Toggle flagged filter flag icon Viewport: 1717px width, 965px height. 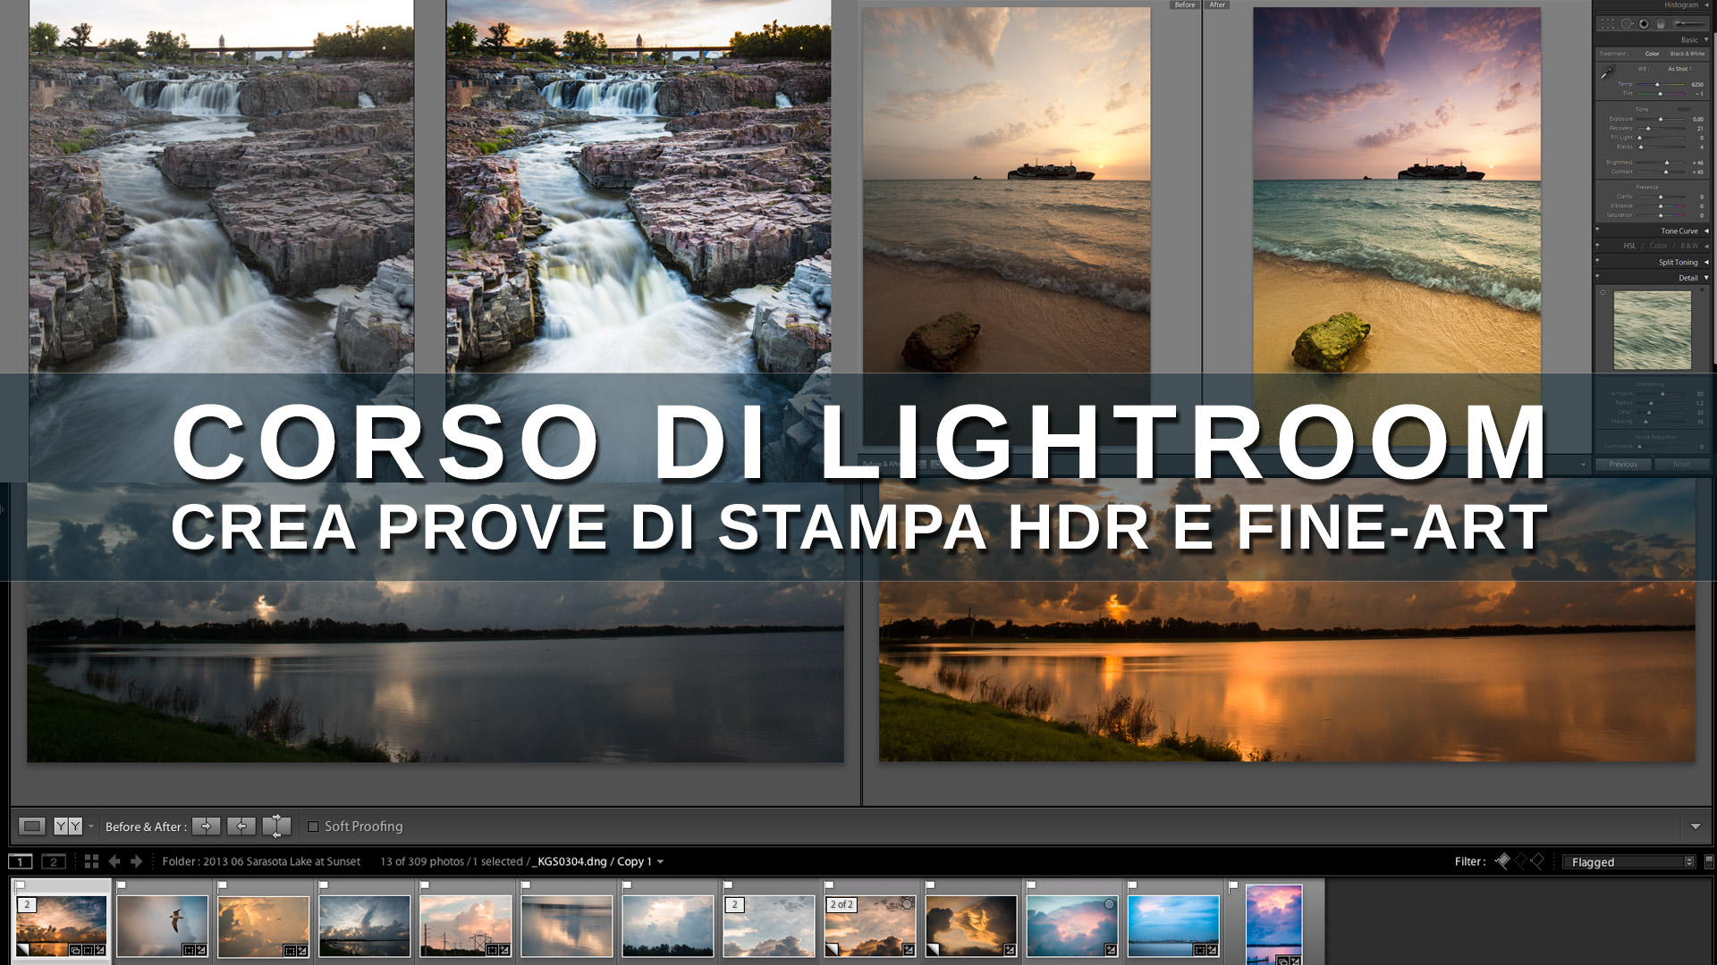[x=1502, y=861]
